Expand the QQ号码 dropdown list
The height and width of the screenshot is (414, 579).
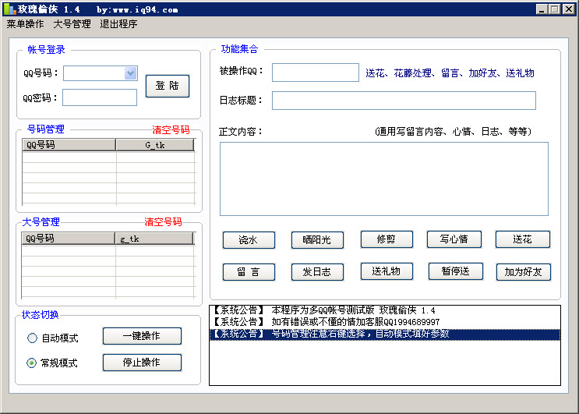(x=130, y=73)
